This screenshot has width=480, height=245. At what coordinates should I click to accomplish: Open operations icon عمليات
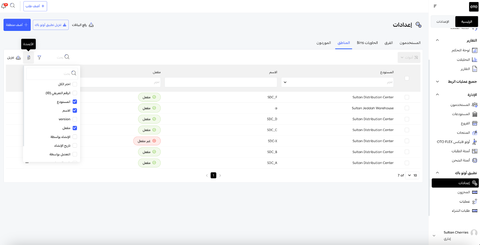click(x=475, y=202)
